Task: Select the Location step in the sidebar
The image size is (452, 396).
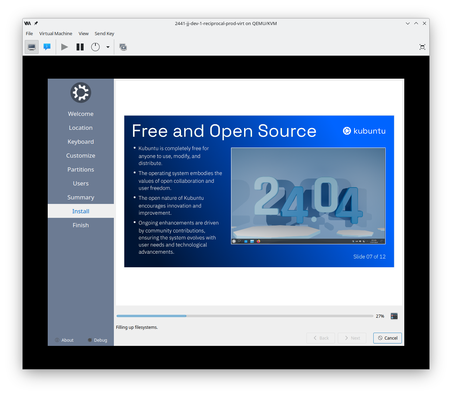Action: tap(81, 128)
